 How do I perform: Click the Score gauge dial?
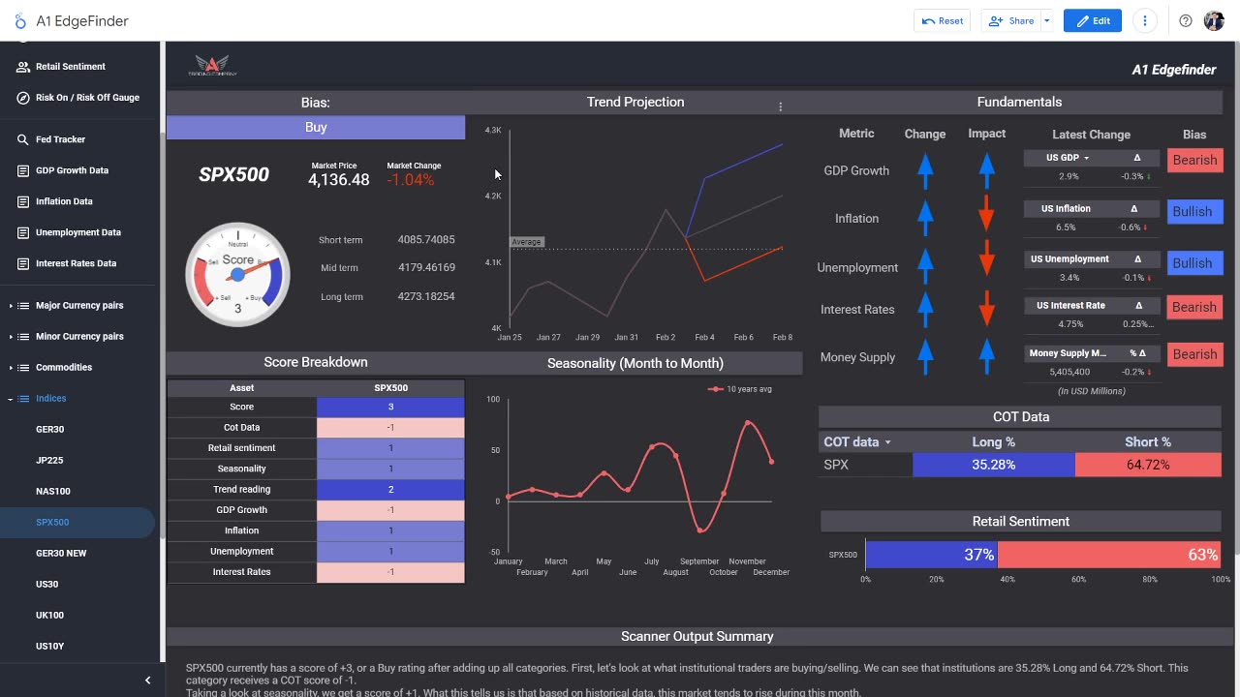(x=237, y=275)
